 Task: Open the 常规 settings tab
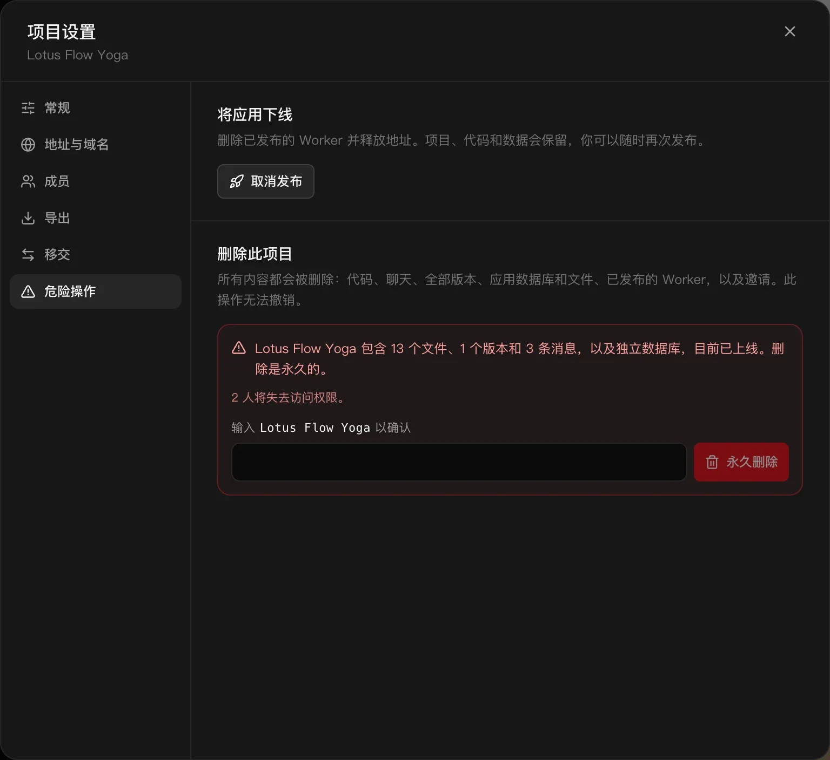coord(96,108)
